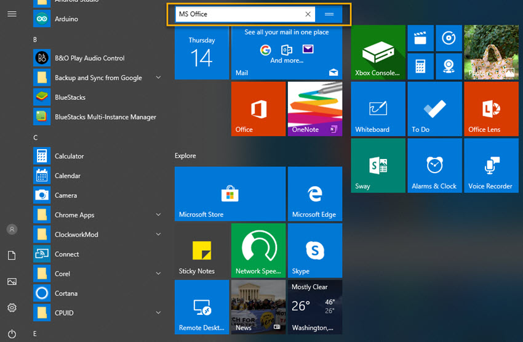This screenshot has height=342, width=523.
Task: Launch the Microsoft Edge tile
Action: click(x=315, y=194)
